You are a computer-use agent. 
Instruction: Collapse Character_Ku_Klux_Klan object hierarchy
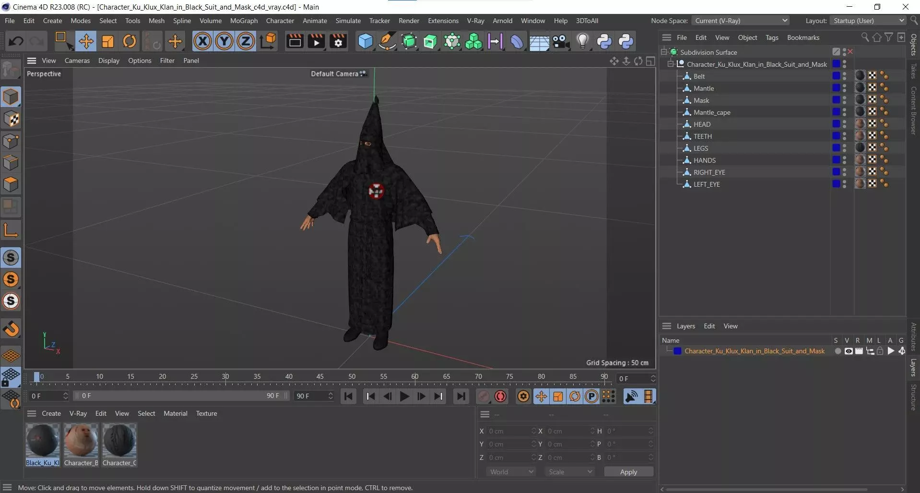(671, 64)
